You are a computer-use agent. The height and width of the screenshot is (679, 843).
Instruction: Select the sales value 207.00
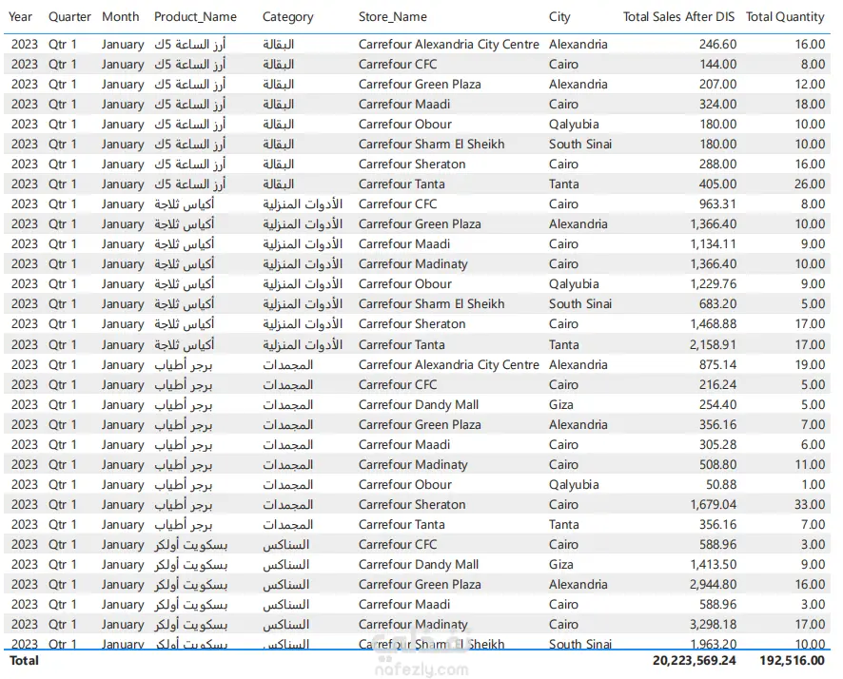(717, 84)
